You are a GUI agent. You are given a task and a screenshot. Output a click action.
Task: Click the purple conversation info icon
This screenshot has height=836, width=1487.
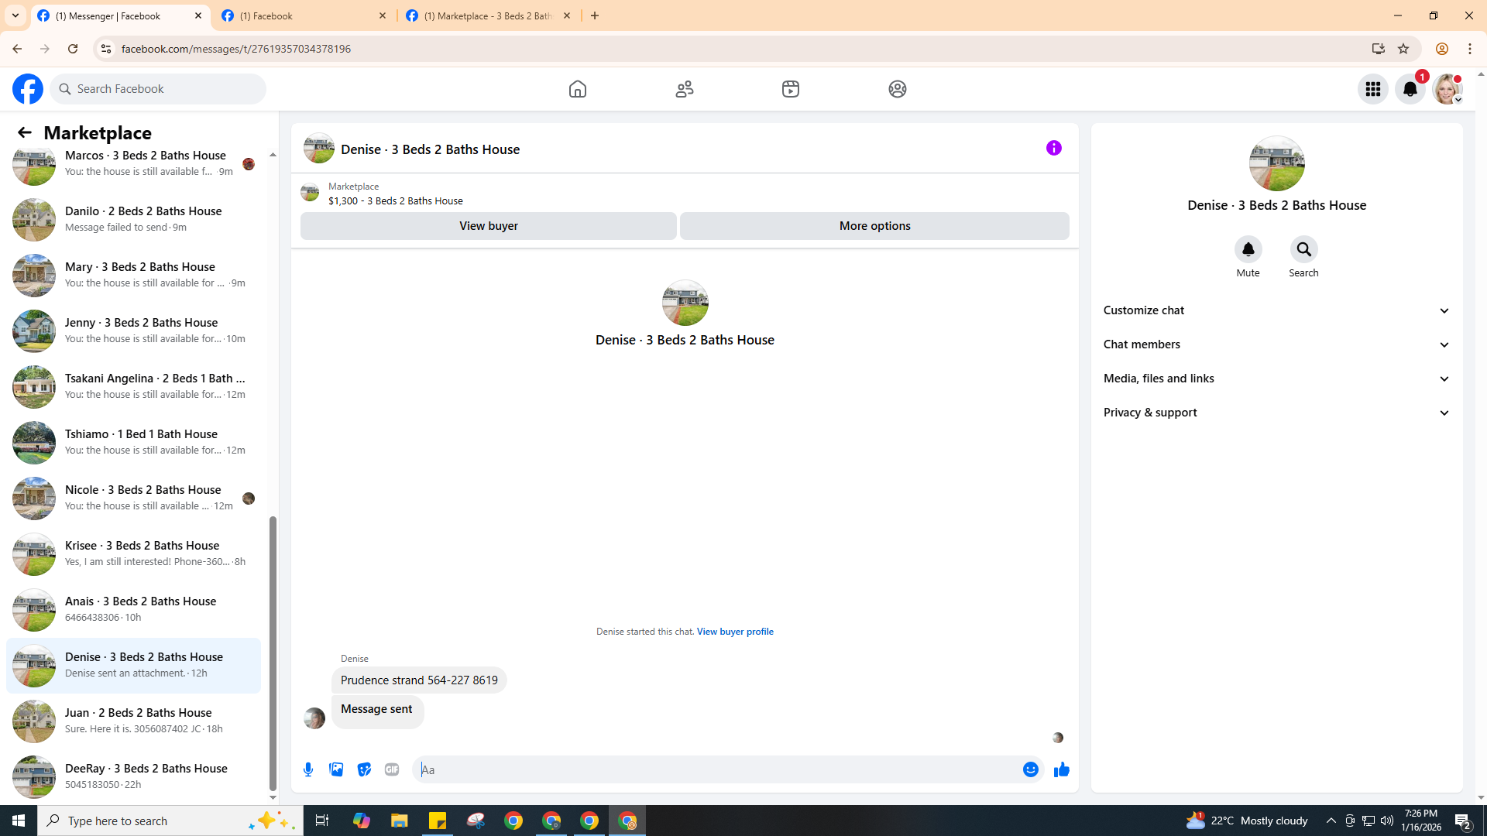(1053, 148)
